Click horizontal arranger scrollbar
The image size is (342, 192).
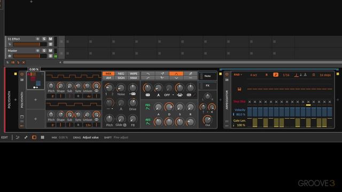tap(203, 62)
